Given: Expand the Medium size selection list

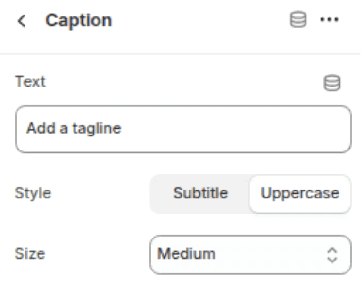Looking at the screenshot, I should 250,254.
